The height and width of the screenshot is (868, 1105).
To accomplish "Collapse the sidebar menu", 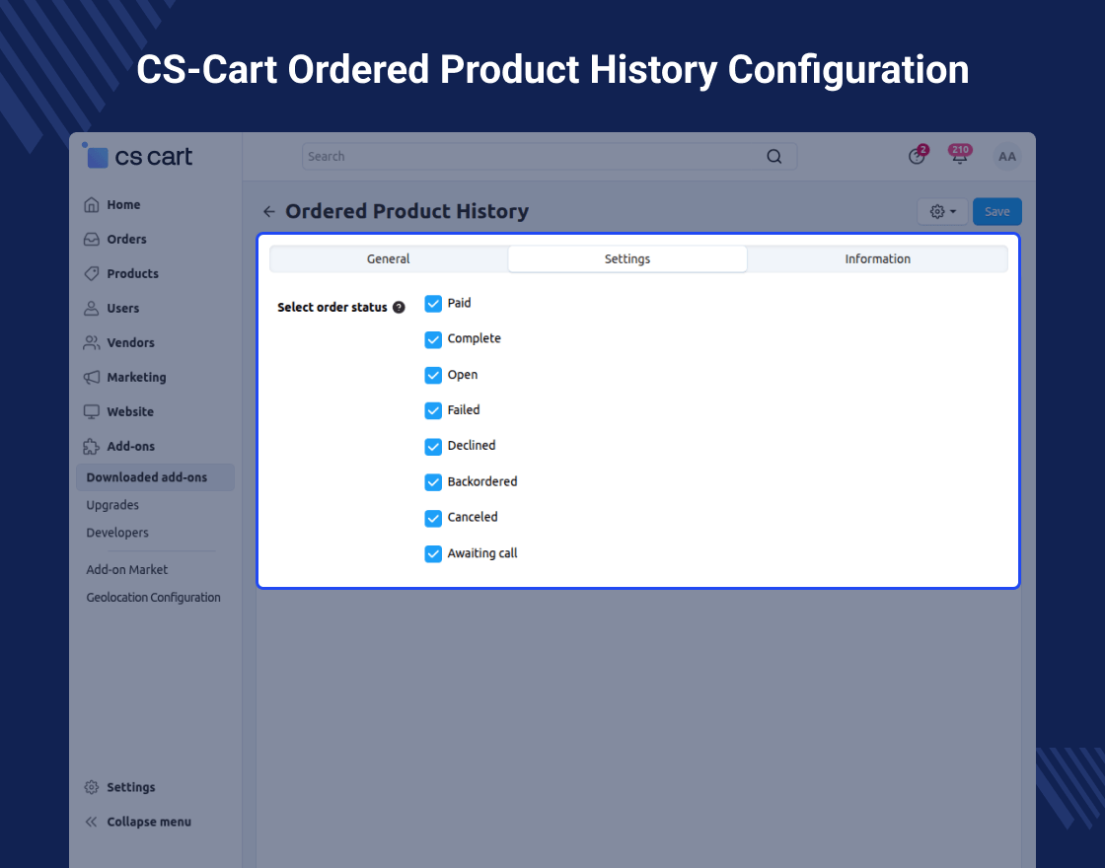I will 138,822.
